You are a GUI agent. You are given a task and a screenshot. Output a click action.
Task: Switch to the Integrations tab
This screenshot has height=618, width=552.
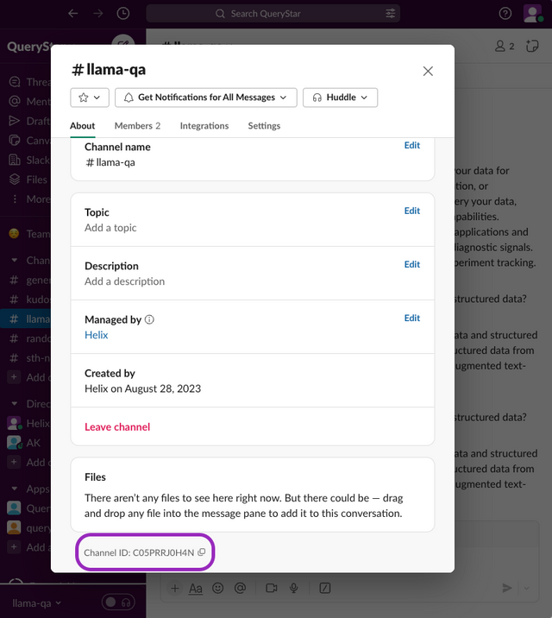click(204, 126)
